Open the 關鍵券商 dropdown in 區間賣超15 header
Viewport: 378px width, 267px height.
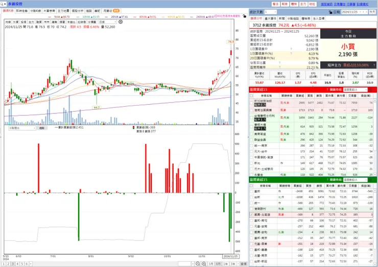[x=355, y=180]
